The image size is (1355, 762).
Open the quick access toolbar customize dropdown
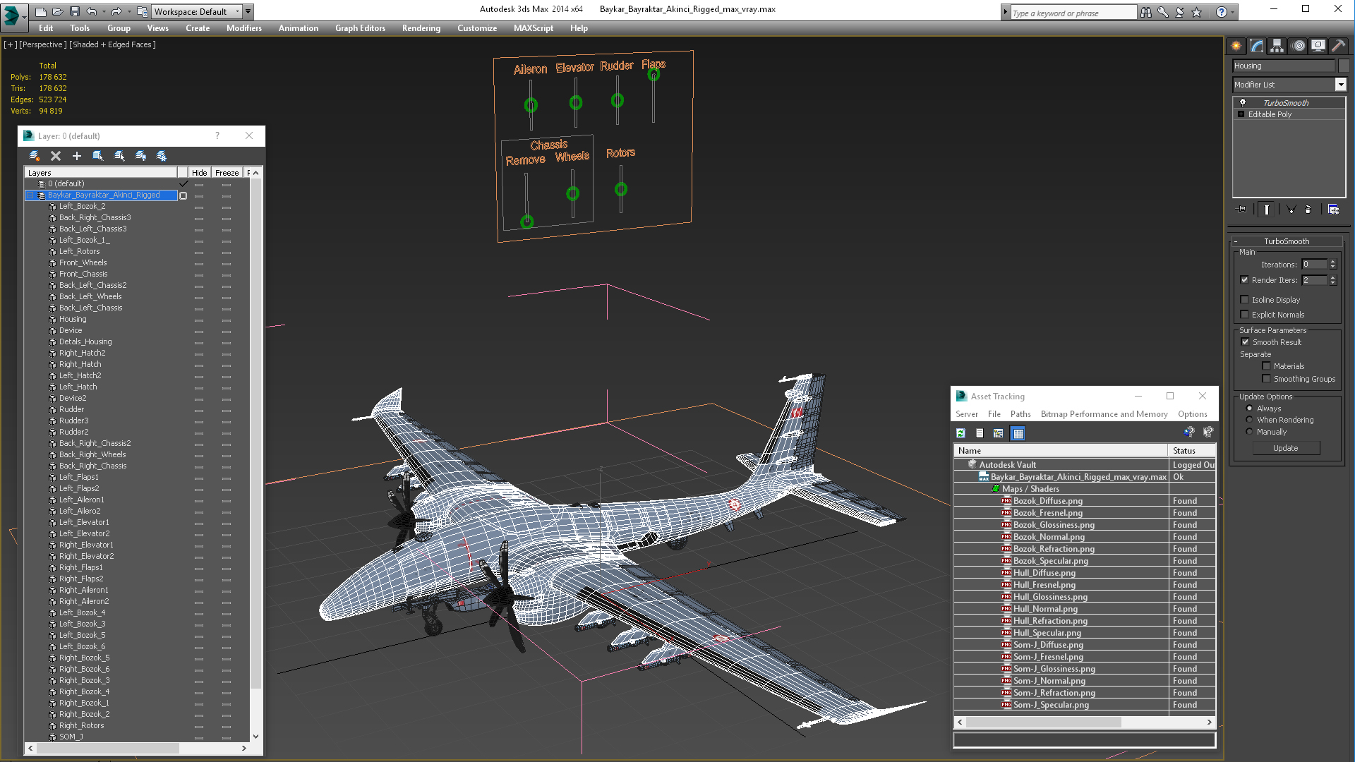pos(248,11)
